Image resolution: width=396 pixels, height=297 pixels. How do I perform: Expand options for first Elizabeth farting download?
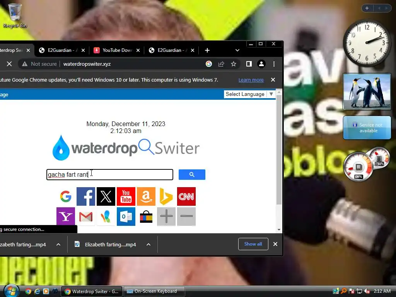[58, 244]
